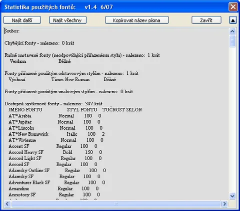Click the horizontal scrollbar right arrow

[x=224, y=204]
